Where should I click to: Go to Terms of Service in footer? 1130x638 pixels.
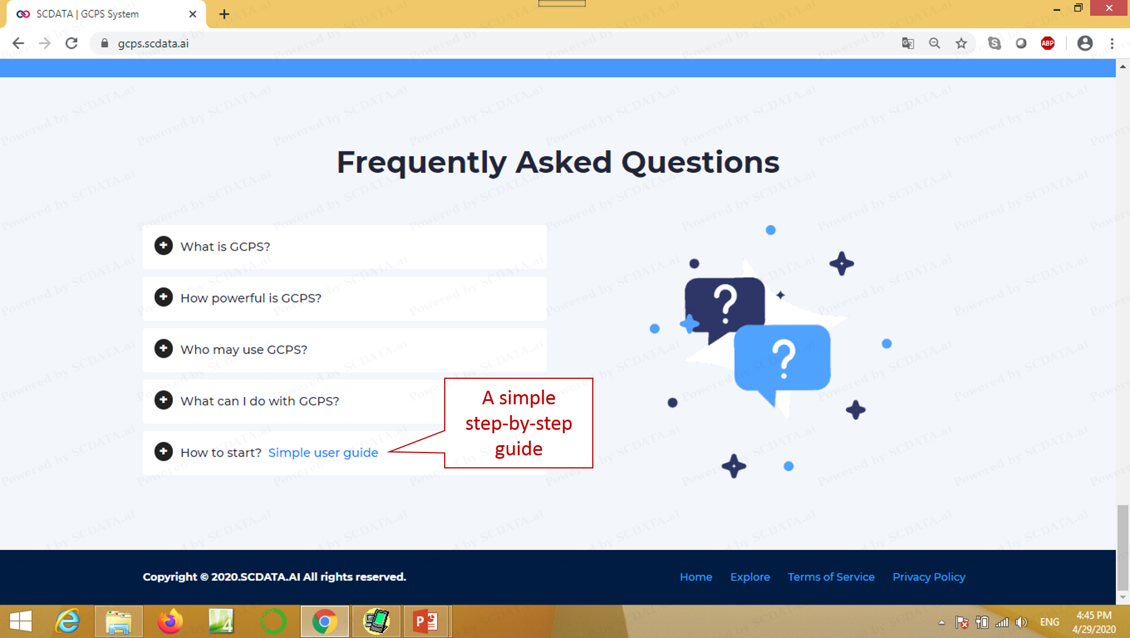(x=830, y=577)
